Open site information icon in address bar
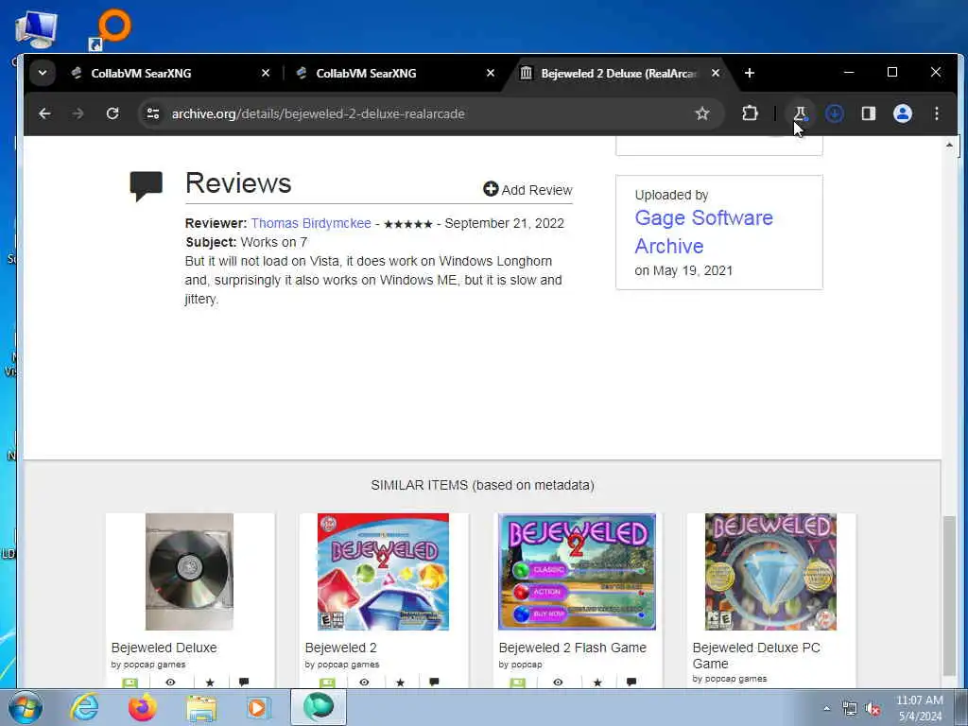 (x=152, y=113)
